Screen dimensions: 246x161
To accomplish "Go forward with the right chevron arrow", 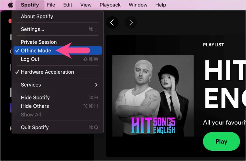I will point(131,23).
